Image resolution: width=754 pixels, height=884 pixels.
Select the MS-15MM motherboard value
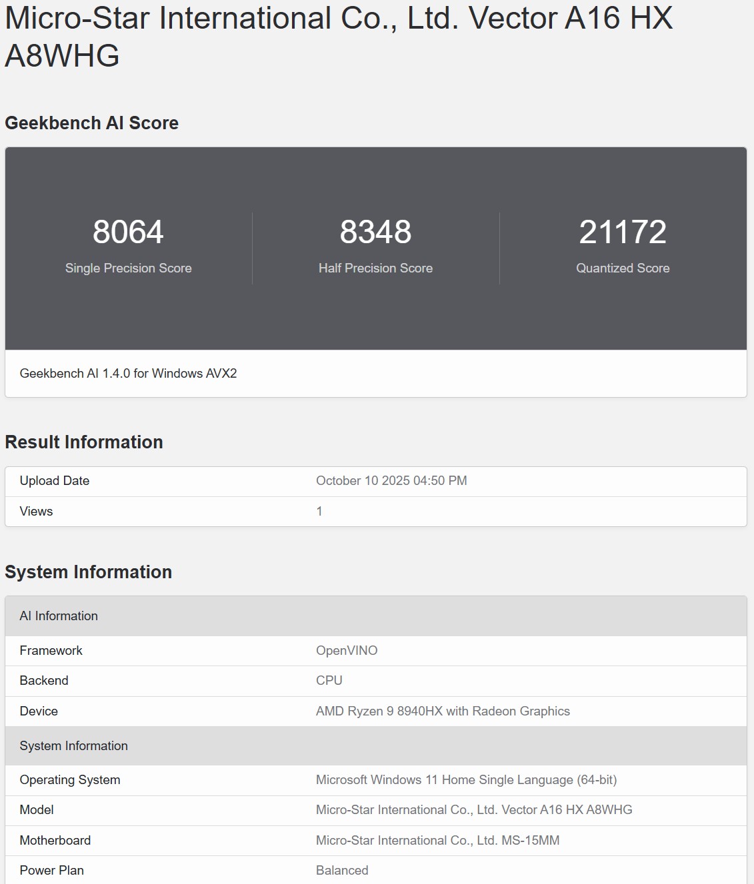point(437,841)
